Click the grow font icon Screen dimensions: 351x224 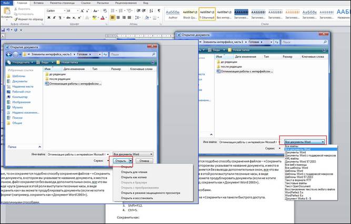point(82,11)
